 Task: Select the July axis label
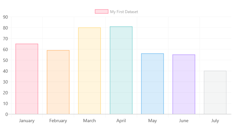pyautogui.click(x=215, y=121)
